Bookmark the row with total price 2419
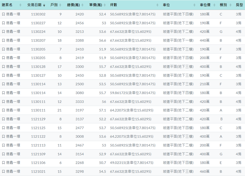The width and height of the screenshot is (245, 176). tap(3, 58)
